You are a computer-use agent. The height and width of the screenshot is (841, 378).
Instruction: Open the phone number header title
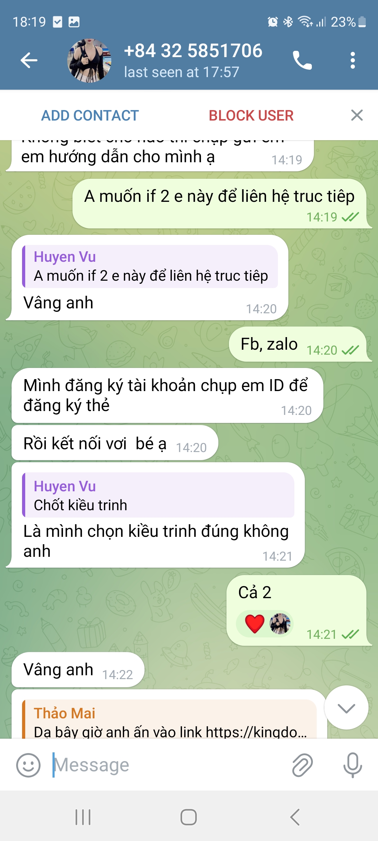click(193, 51)
